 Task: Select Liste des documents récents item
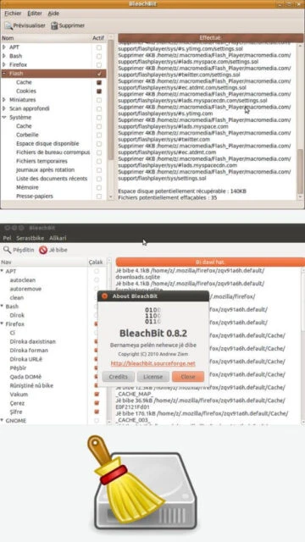[x=52, y=179]
